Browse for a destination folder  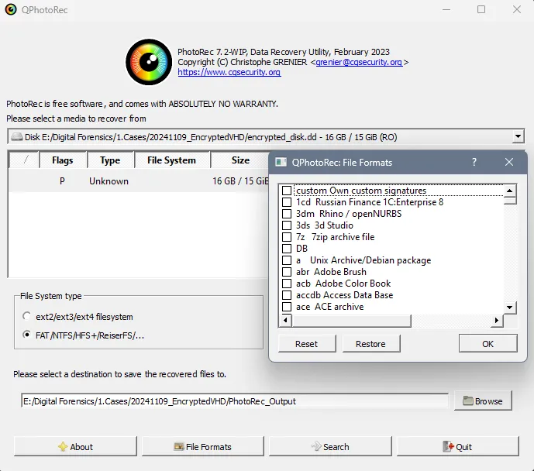coord(483,401)
